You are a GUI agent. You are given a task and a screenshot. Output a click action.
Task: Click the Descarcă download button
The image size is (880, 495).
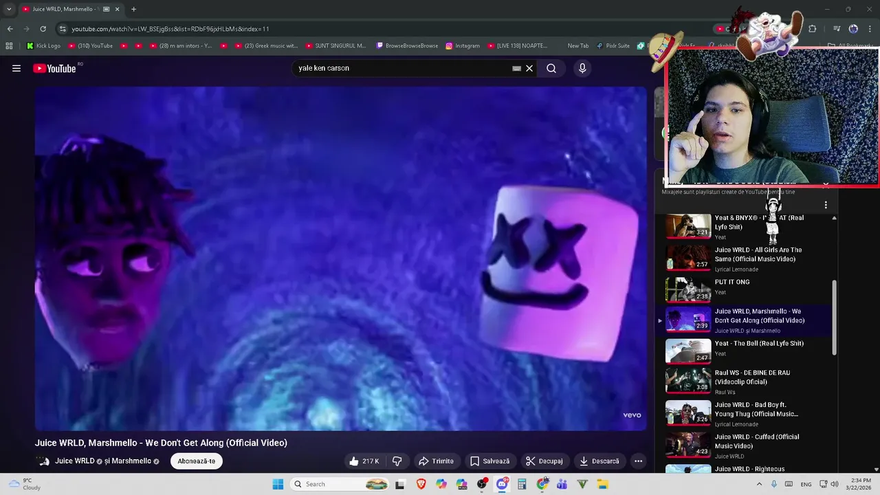click(x=599, y=461)
